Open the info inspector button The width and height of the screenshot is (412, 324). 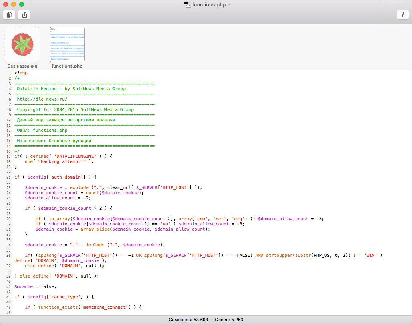[x=402, y=15]
